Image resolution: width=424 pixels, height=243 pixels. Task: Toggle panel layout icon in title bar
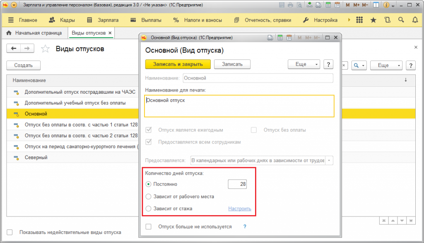coord(376,5)
